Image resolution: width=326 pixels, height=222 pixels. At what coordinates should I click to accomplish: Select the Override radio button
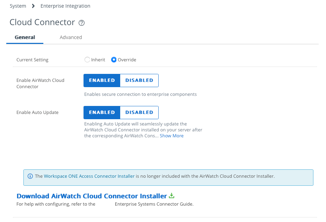[x=114, y=60]
